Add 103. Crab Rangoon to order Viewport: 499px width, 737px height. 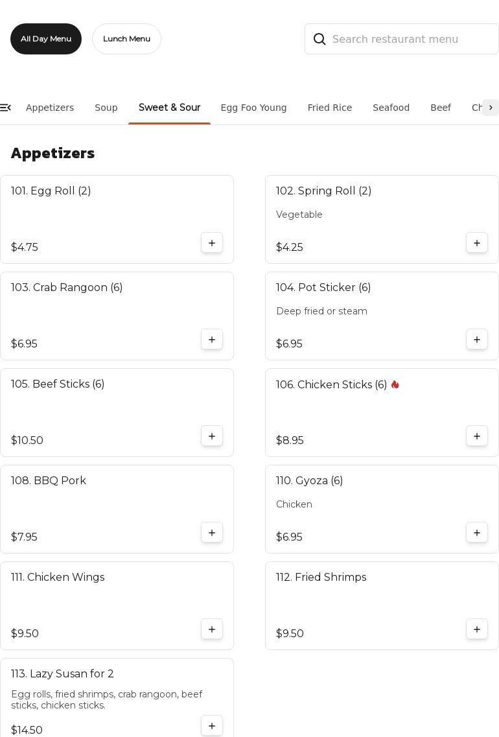pyautogui.click(x=212, y=340)
